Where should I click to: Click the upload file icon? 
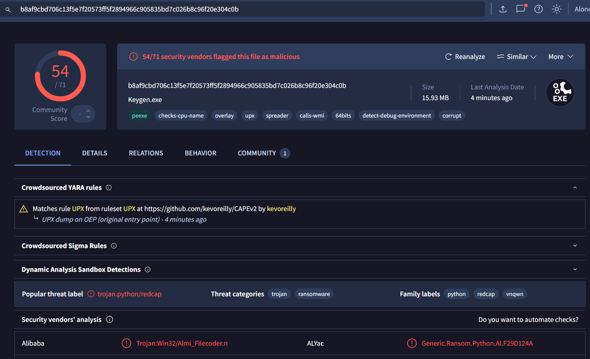503,9
